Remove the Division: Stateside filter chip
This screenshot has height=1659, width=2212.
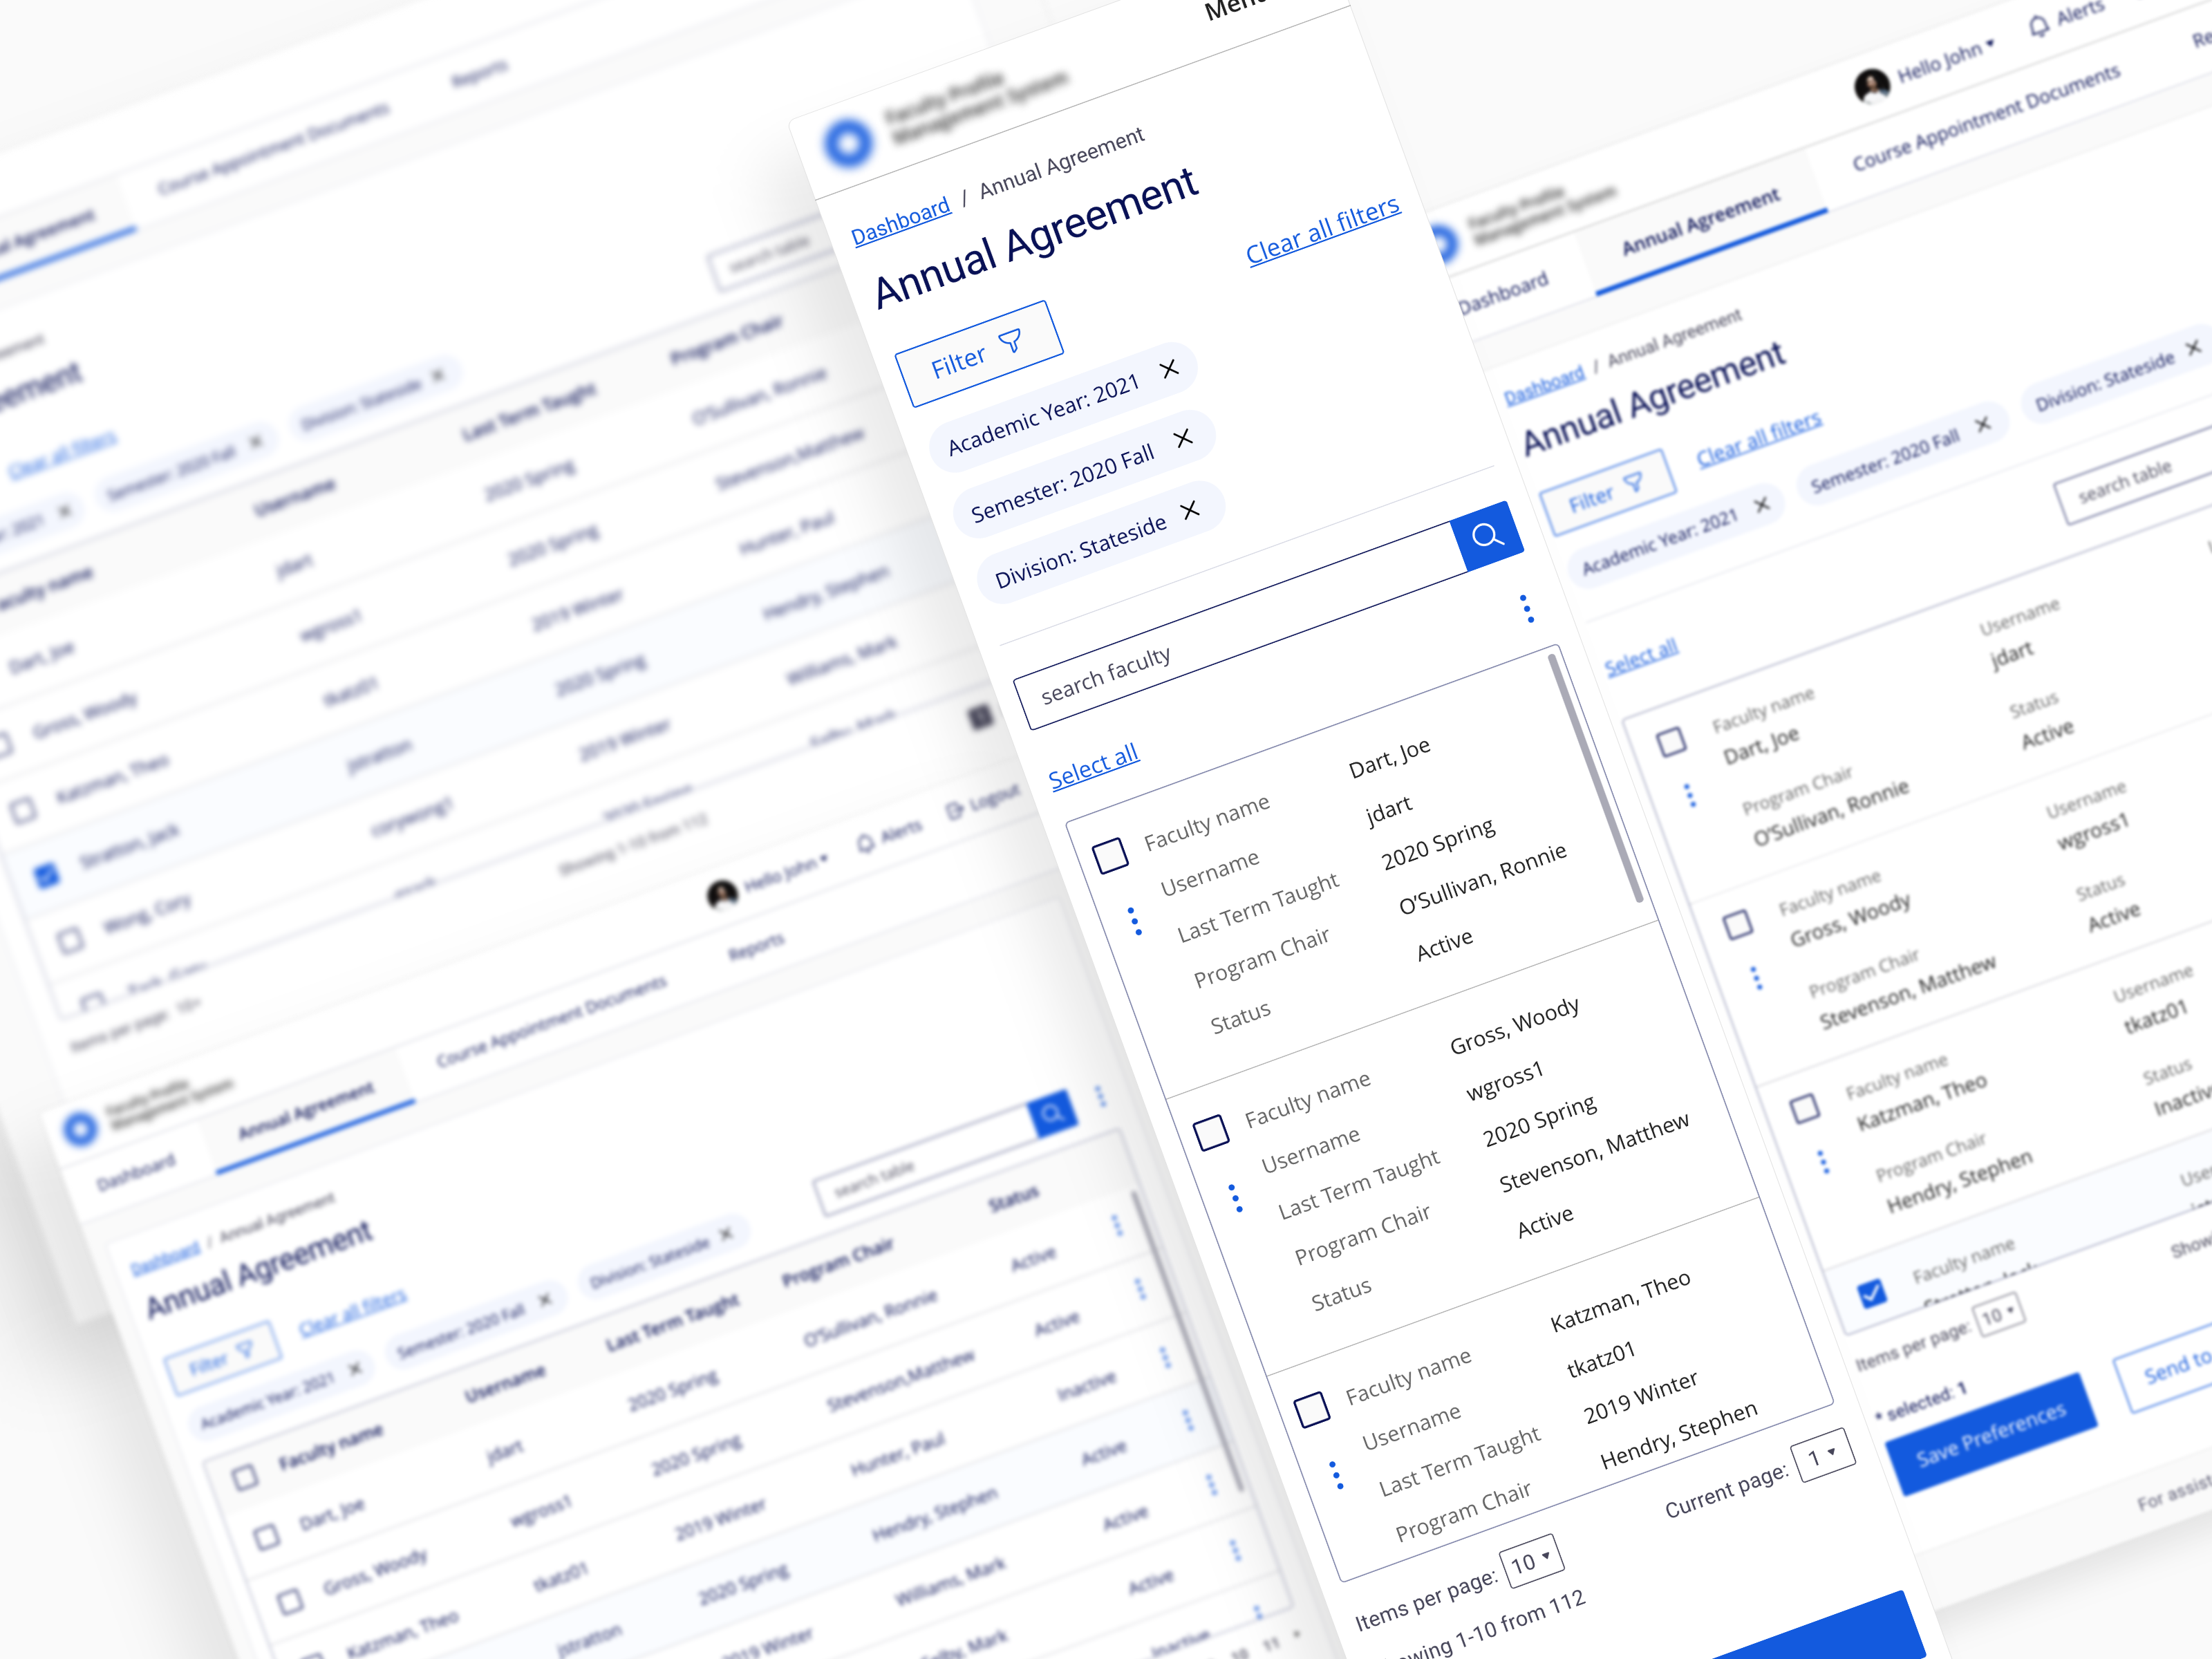point(1190,510)
